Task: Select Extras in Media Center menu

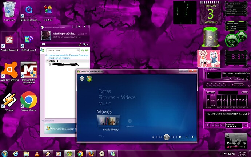Action: (x=105, y=91)
